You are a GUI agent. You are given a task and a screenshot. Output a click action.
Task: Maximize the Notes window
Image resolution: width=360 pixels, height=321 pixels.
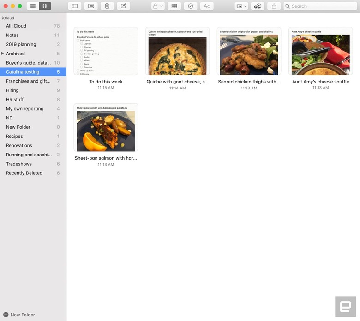(20, 6)
